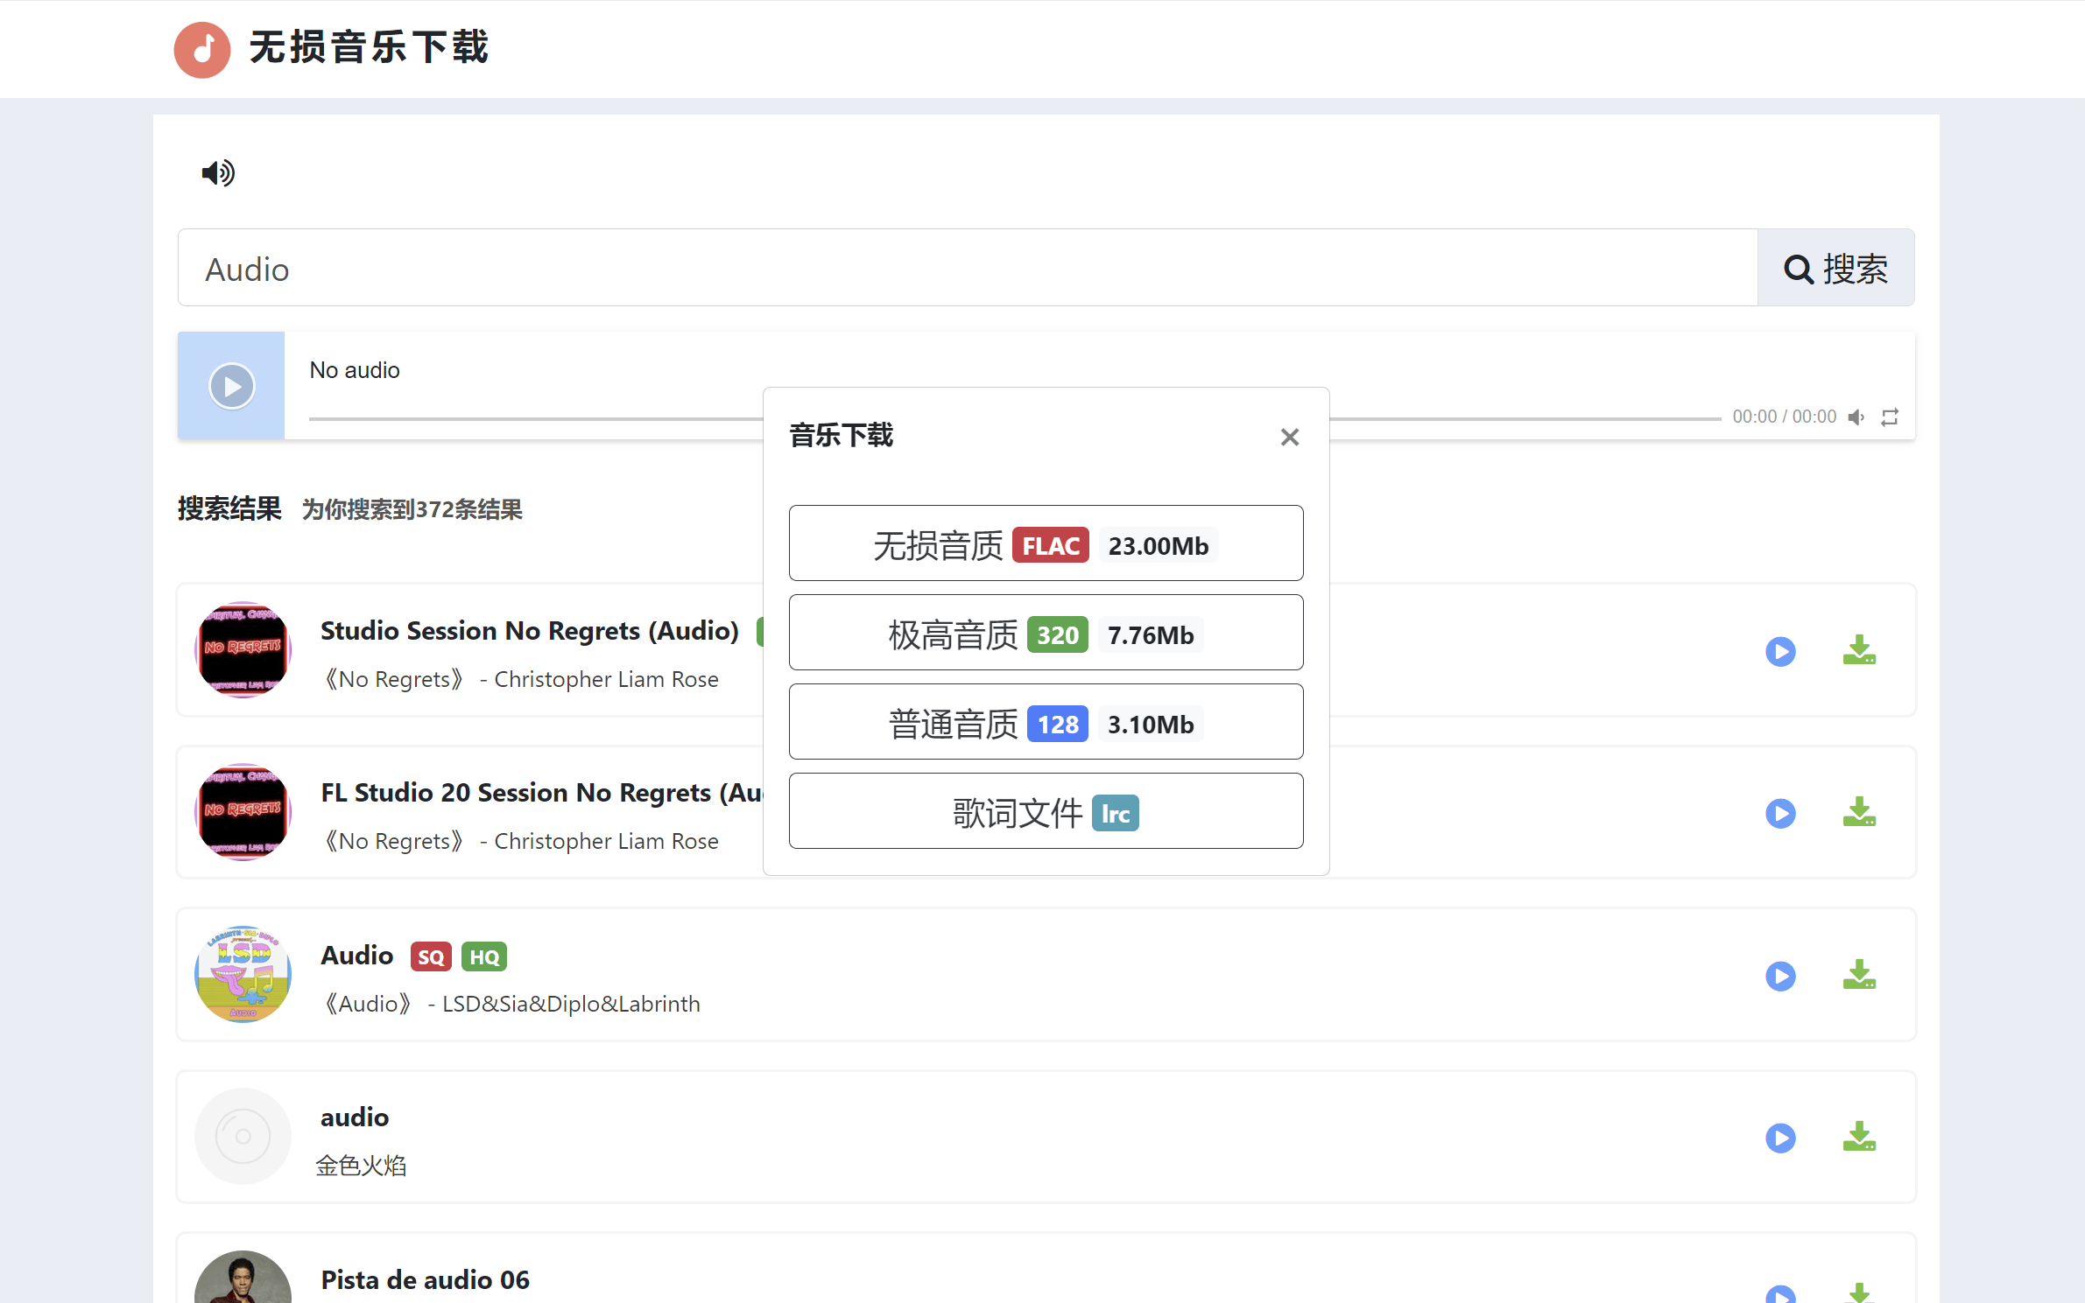Play "FL Studio 20 Session No Regrets"
2085x1303 pixels.
(x=1779, y=813)
